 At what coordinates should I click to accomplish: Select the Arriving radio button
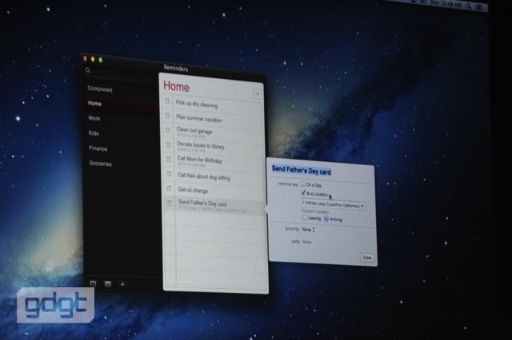click(326, 219)
